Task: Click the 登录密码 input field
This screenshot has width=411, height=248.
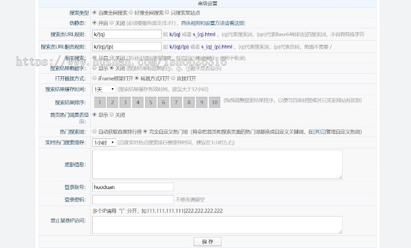Action: pyautogui.click(x=133, y=200)
